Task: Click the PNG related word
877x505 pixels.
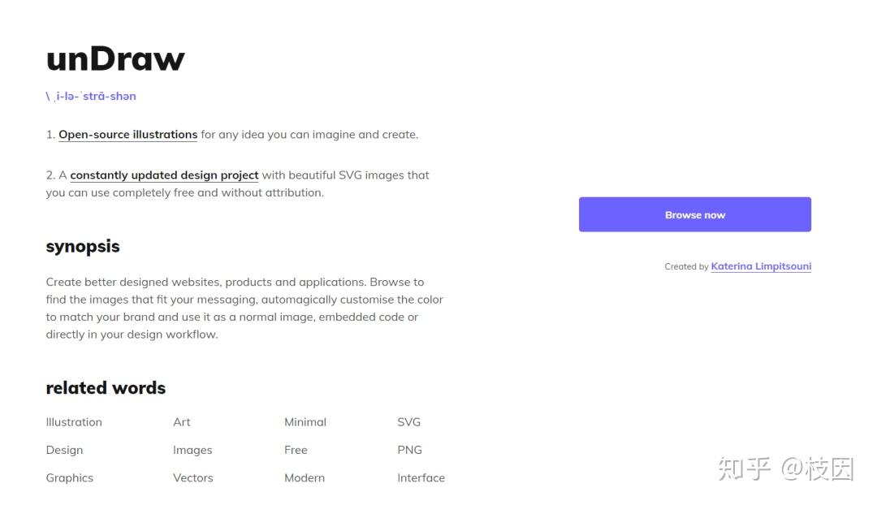Action: pos(410,450)
